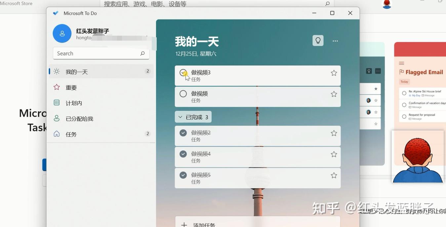Star completed task 做视频2

tap(334, 133)
